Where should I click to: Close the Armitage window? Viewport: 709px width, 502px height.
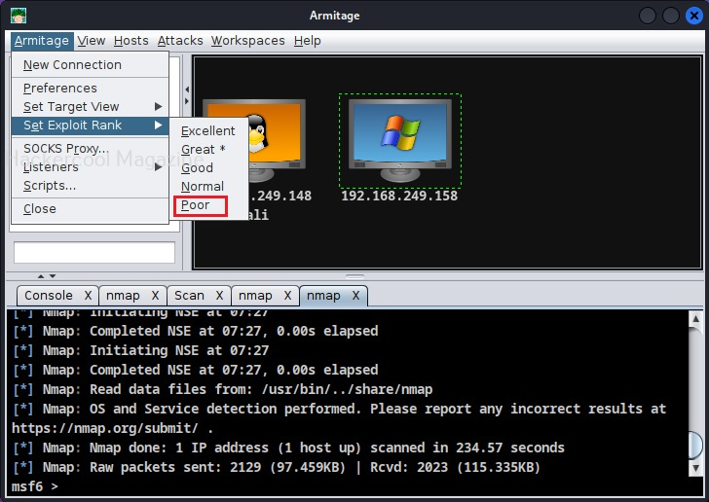pos(694,16)
